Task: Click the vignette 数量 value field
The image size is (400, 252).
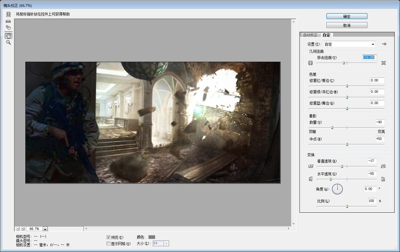Action: tap(380, 122)
